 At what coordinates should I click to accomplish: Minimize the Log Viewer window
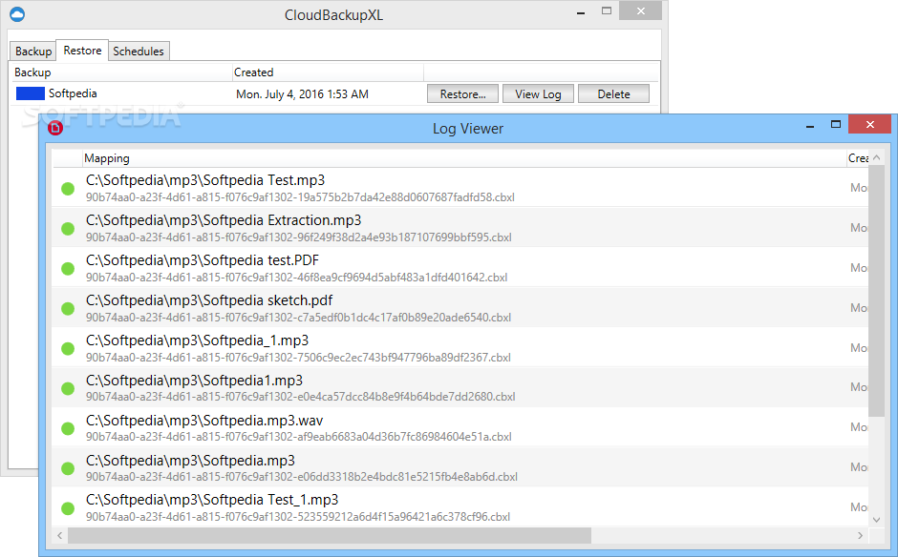810,125
